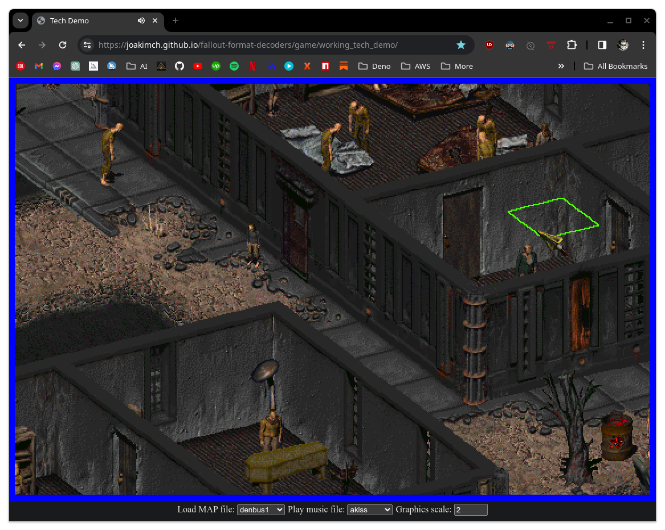
Task: Open the blue circular sailboat bookmark
Action: [112, 66]
